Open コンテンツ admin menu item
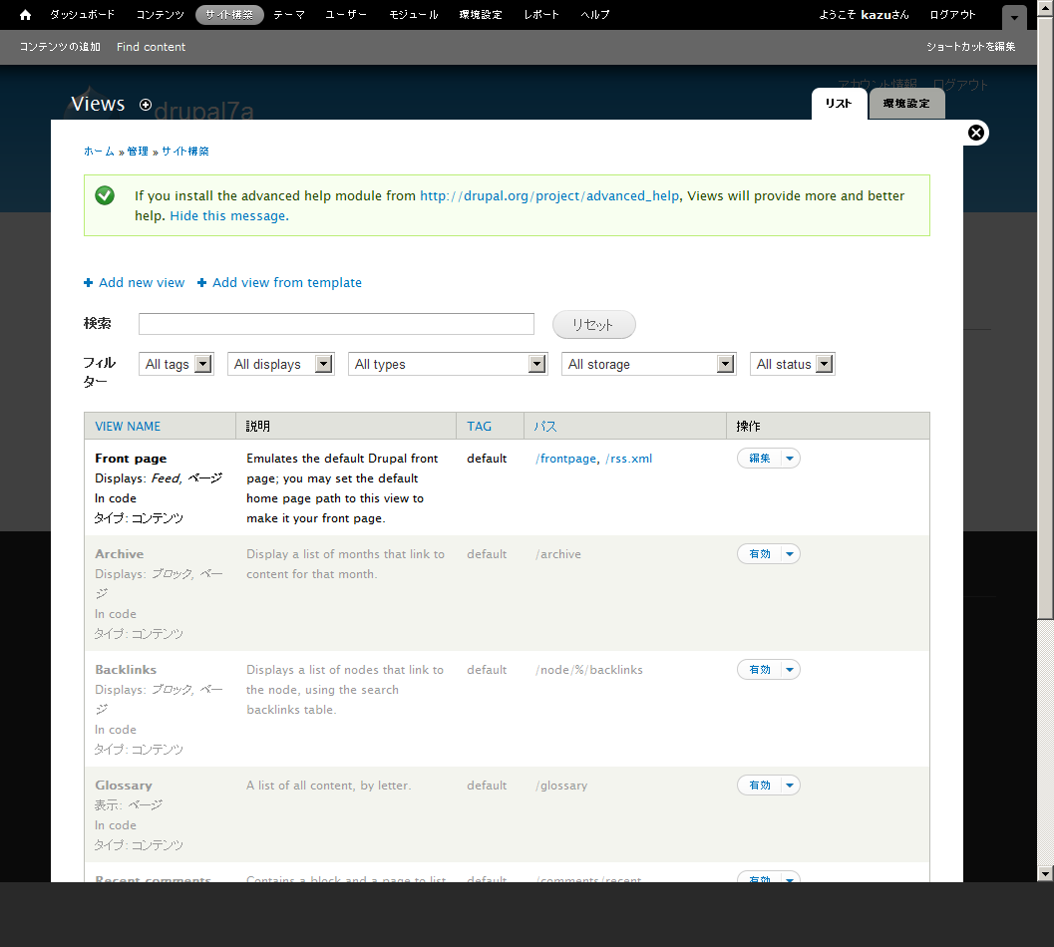The width and height of the screenshot is (1054, 947). click(x=160, y=15)
